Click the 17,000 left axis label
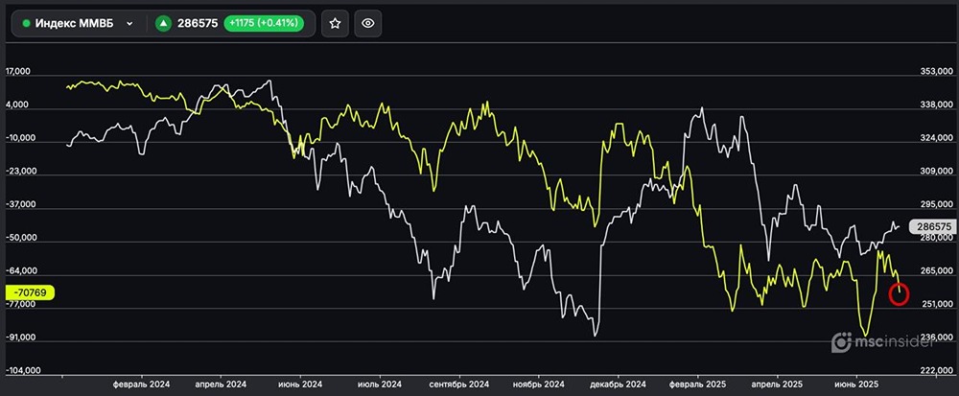Screen dimensions: 959x396 [19, 72]
